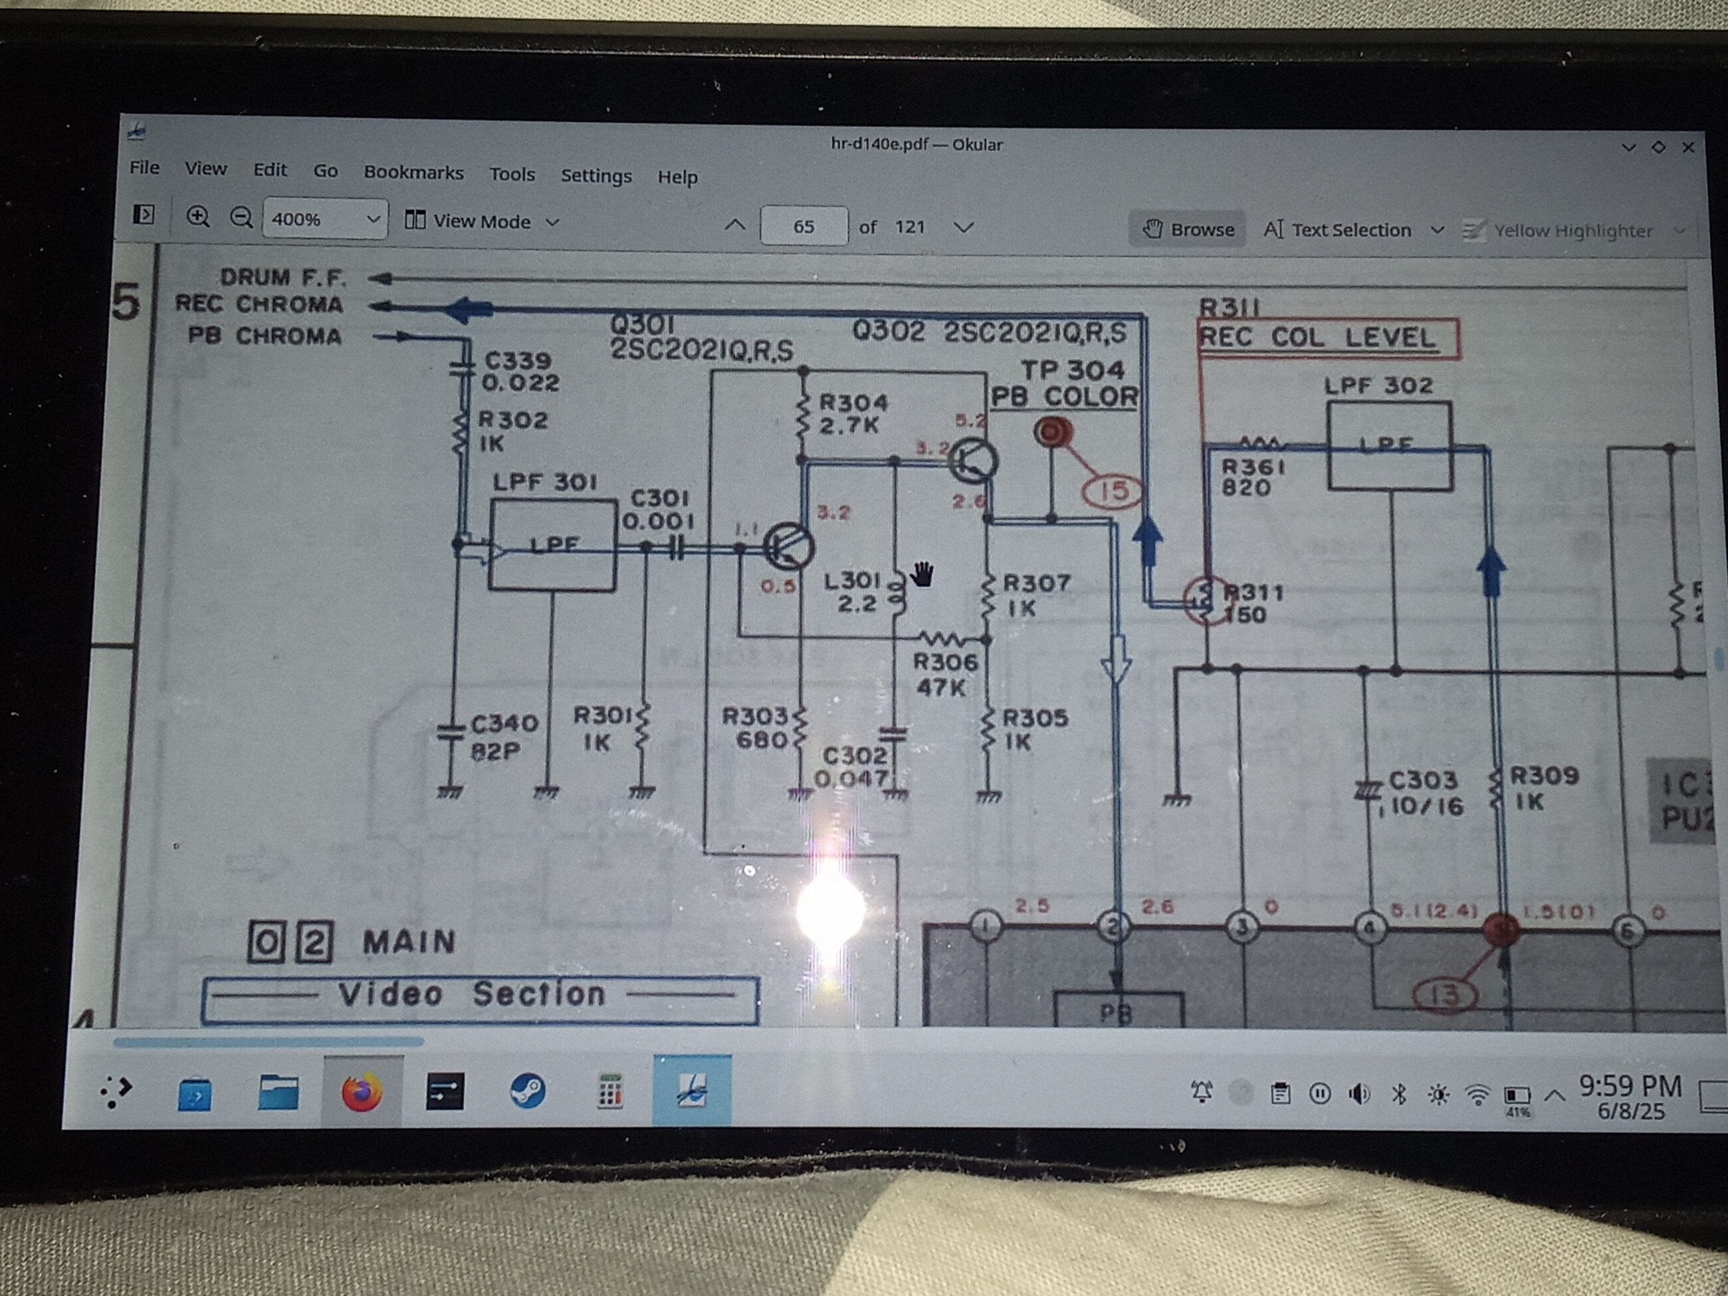1728x1296 pixels.
Task: Click the horizontal scrollbar under the document
Action: coord(269,1041)
